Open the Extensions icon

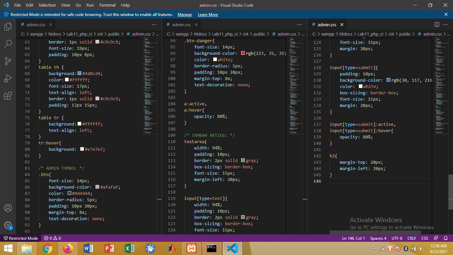(x=8, y=95)
